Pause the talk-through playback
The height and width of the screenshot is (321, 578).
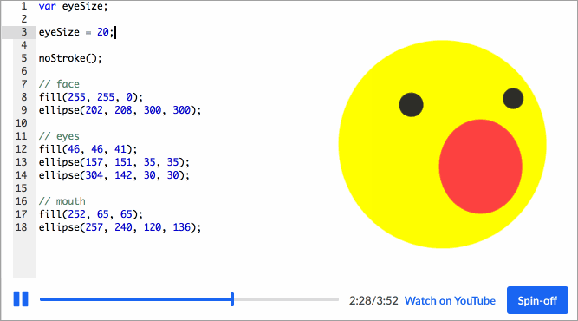click(x=21, y=298)
